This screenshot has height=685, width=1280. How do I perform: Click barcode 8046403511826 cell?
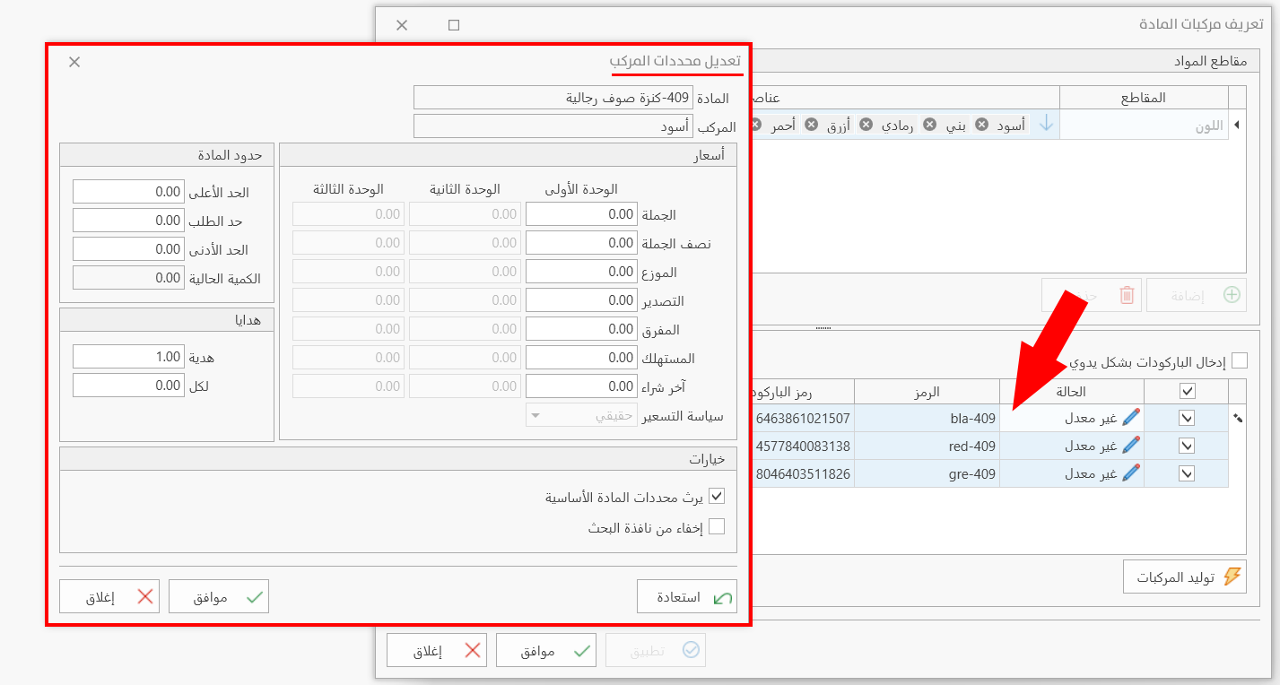(x=804, y=473)
